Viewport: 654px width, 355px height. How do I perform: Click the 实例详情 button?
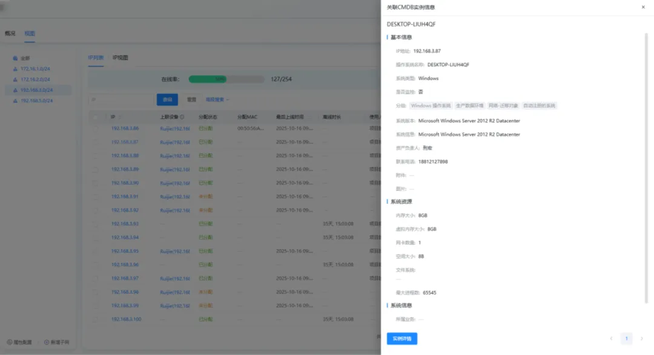pyautogui.click(x=401, y=339)
